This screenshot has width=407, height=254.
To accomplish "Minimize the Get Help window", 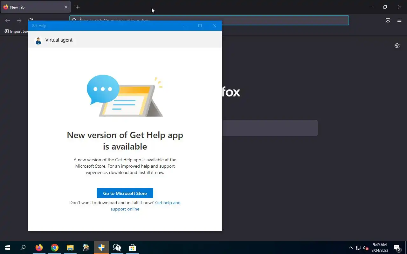I will 185,26.
